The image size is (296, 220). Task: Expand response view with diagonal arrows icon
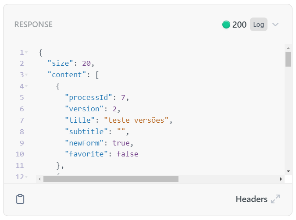click(275, 199)
